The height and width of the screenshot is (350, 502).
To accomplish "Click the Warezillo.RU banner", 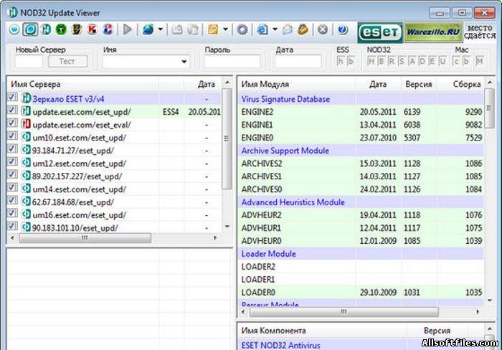I will tap(433, 32).
